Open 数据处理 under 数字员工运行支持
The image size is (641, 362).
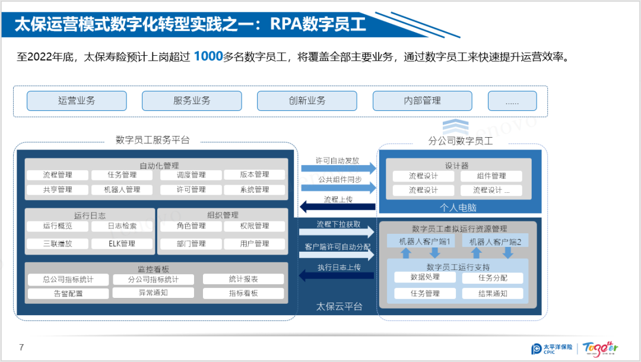tap(424, 277)
